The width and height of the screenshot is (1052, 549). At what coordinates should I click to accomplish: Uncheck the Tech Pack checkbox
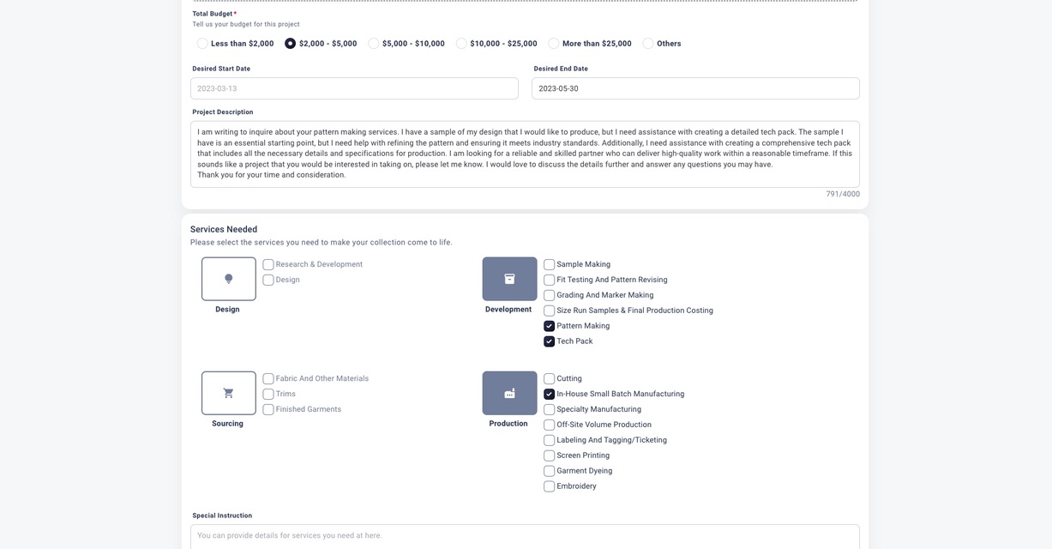[x=550, y=341]
